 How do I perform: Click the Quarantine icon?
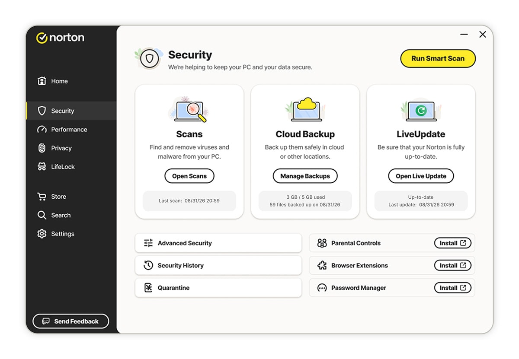click(x=148, y=288)
